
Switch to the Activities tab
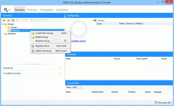click(62, 10)
